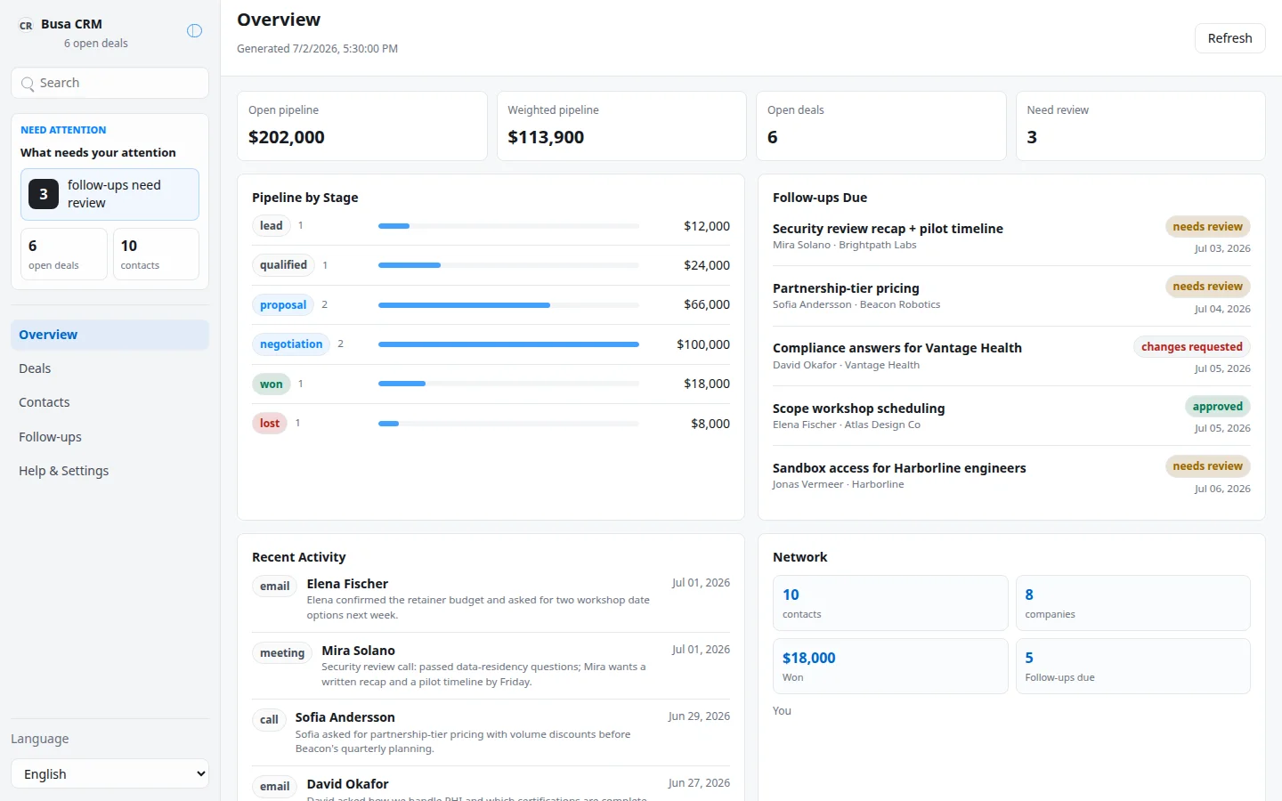Click the negotiation stage tag

pyautogui.click(x=291, y=344)
